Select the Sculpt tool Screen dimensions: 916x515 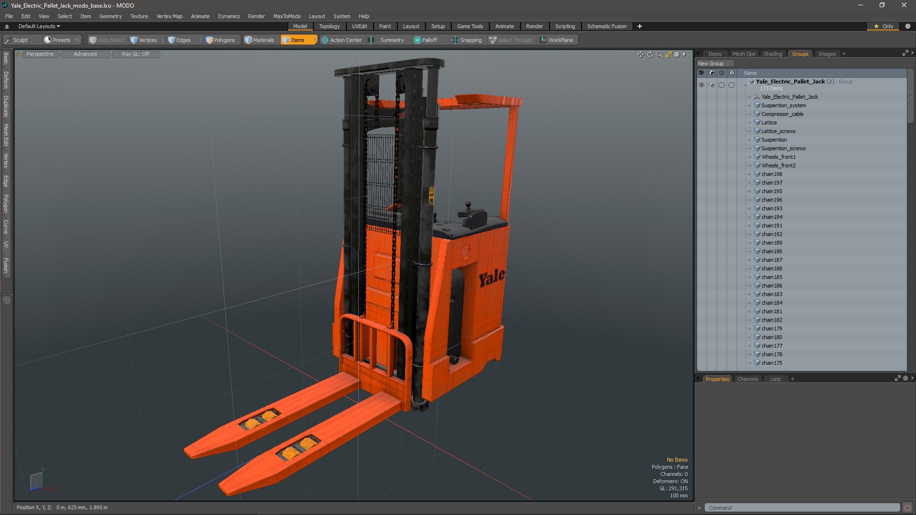pos(17,40)
